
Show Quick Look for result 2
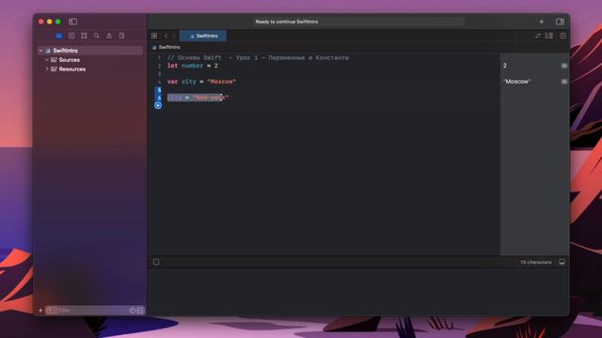564,66
